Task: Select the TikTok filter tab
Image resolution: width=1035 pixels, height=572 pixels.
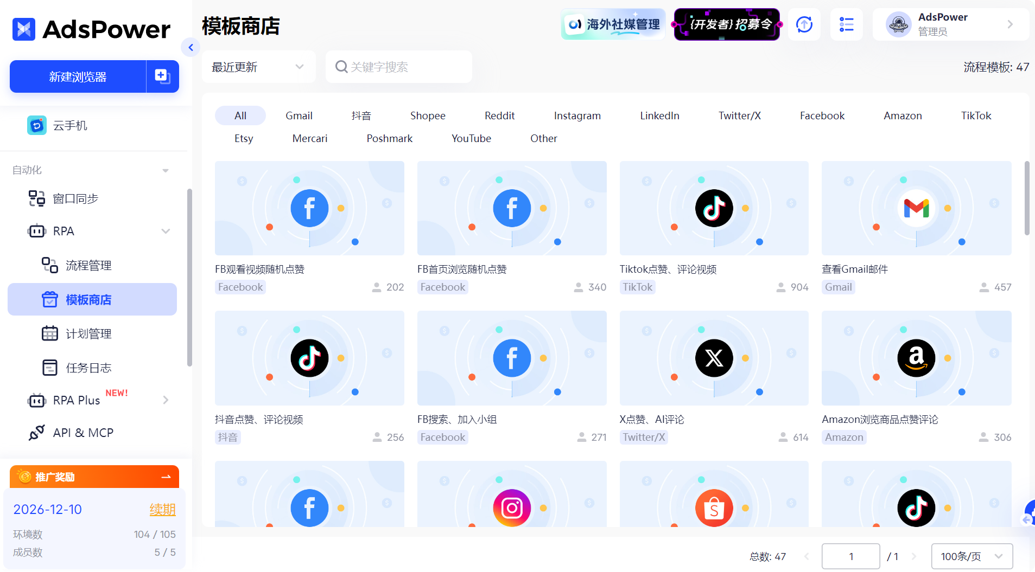Action: 975,115
